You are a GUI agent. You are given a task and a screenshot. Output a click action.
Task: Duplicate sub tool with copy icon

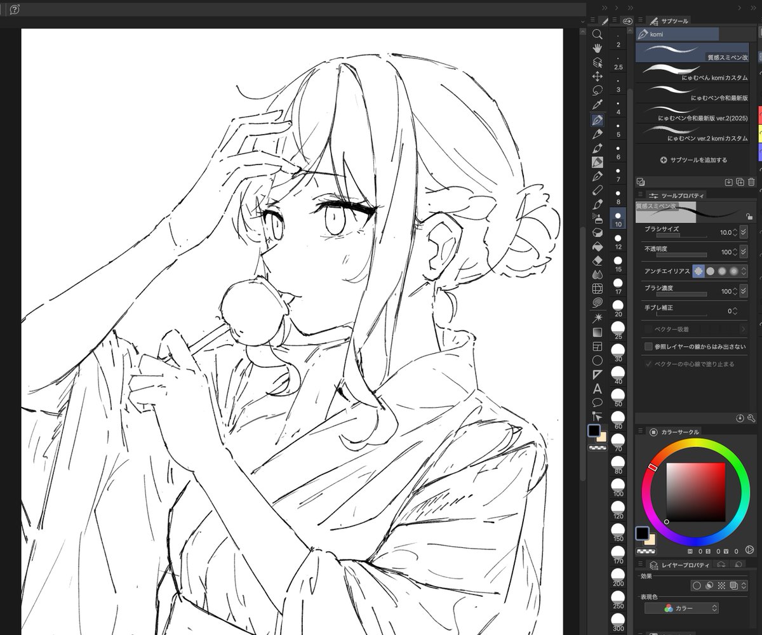(740, 182)
